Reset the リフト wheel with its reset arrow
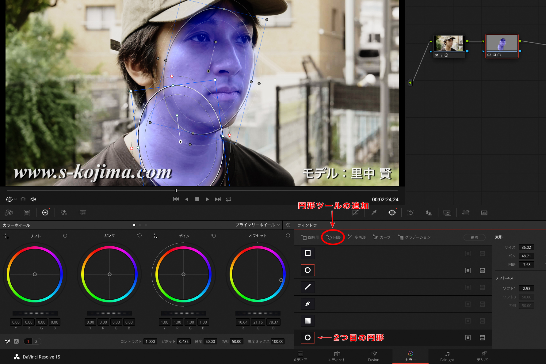Image resolution: width=546 pixels, height=364 pixels. click(65, 236)
